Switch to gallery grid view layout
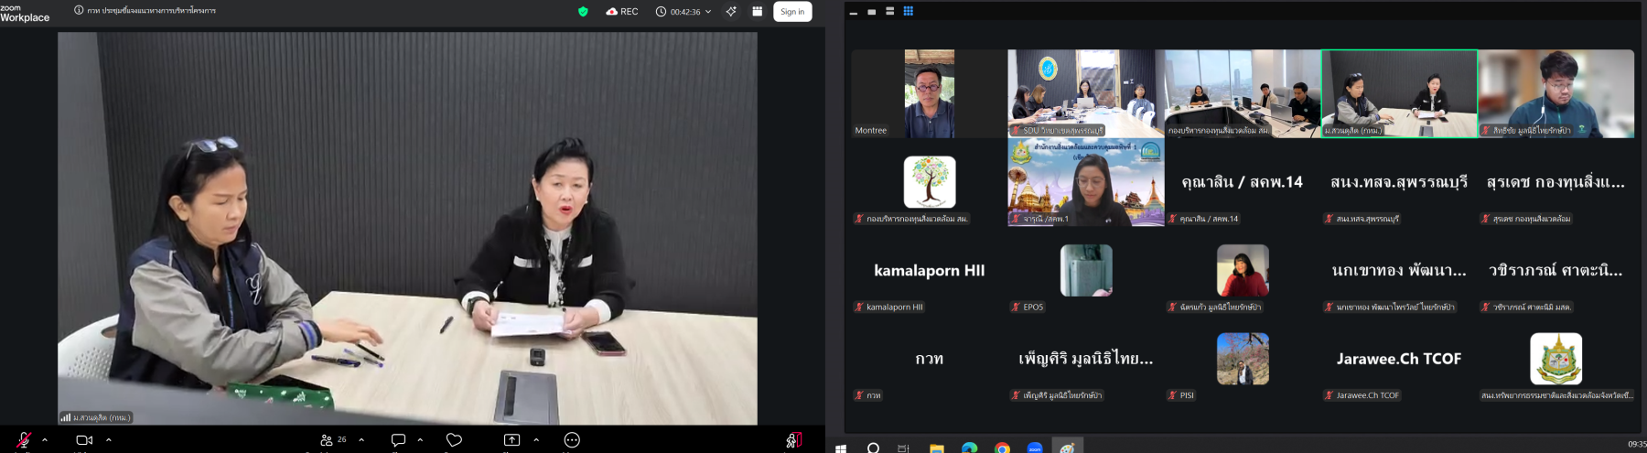This screenshot has width=1647, height=453. point(909,12)
